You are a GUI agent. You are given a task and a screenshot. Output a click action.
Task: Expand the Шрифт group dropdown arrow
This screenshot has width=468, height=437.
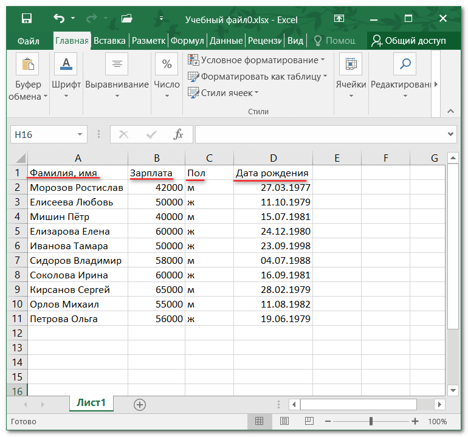66,96
